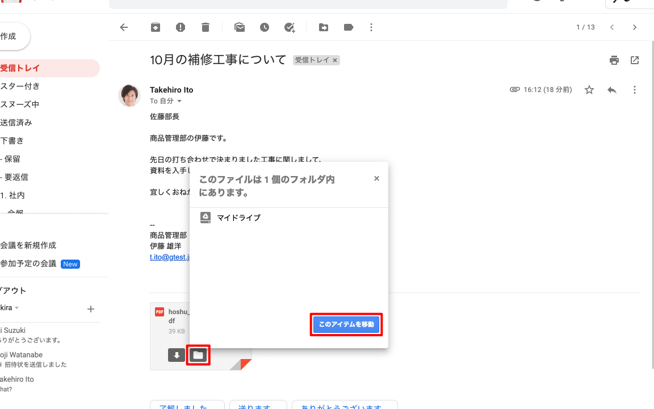Click the PDF file type icon

coord(160,312)
